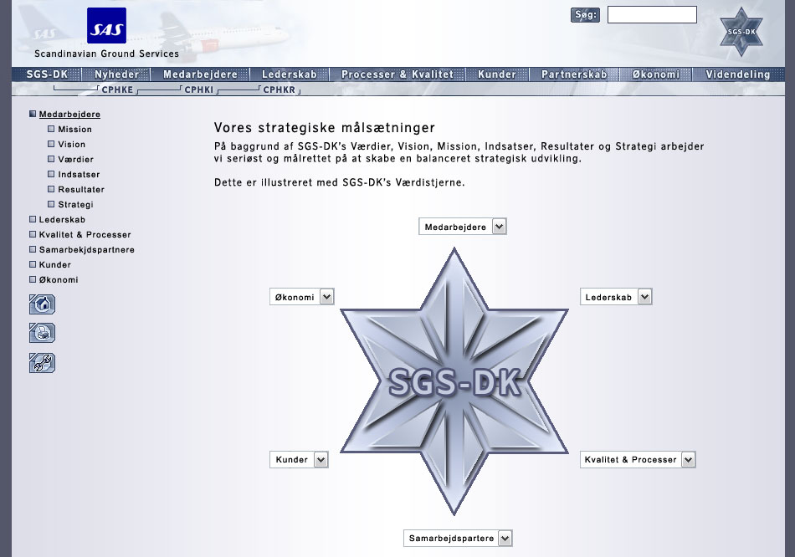Select Nyheder in the top navigation bar

click(116, 74)
